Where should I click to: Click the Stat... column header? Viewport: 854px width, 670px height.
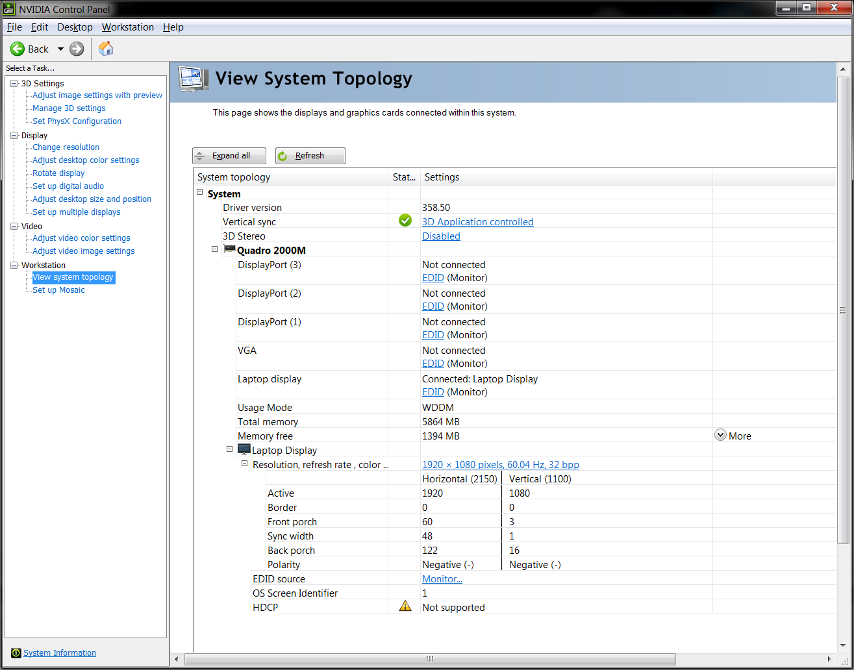(404, 177)
